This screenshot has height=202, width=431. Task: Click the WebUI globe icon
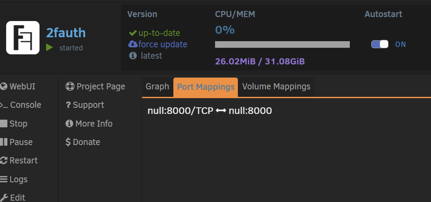[4, 86]
